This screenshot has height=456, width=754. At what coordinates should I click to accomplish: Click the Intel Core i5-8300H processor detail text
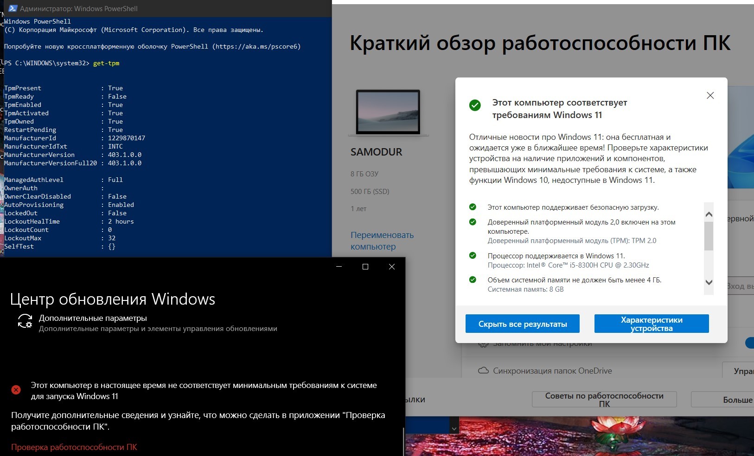tap(569, 265)
